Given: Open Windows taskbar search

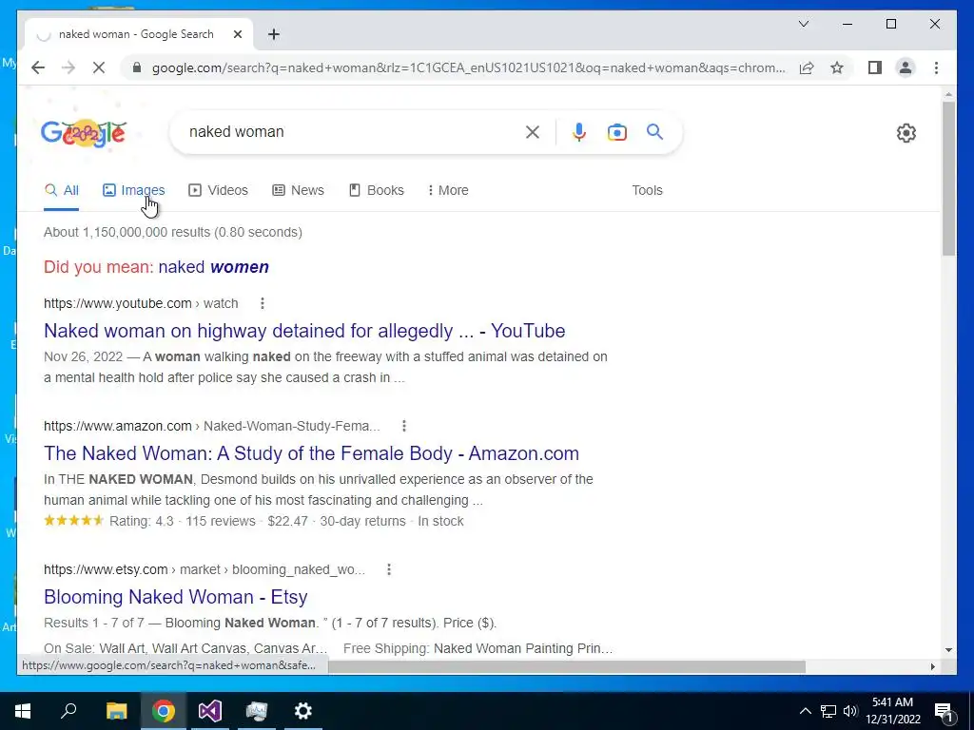Looking at the screenshot, I should coord(68,711).
